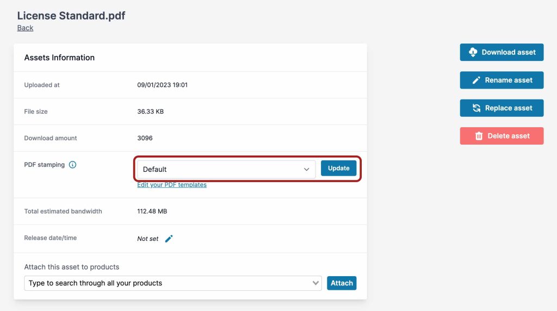Viewport: 557px width, 311px height.
Task: Click the red Delete asset button label
Action: click(x=509, y=136)
